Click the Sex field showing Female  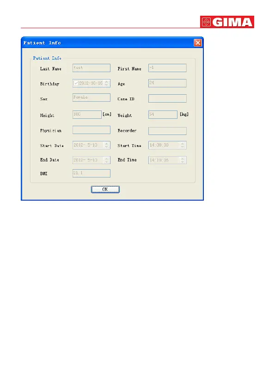91,98
